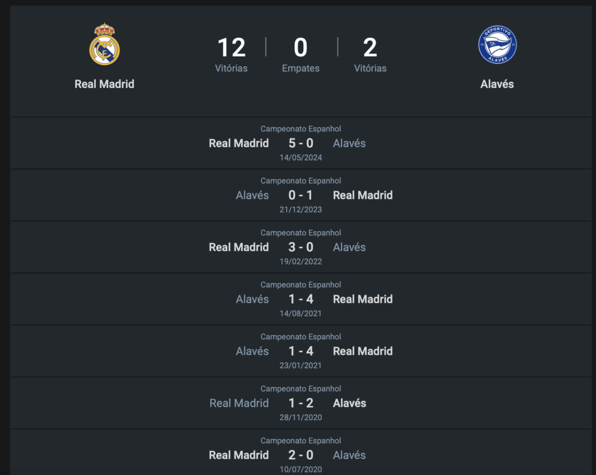
Task: Select the match dated 10/07/2020
Action: pyautogui.click(x=301, y=469)
